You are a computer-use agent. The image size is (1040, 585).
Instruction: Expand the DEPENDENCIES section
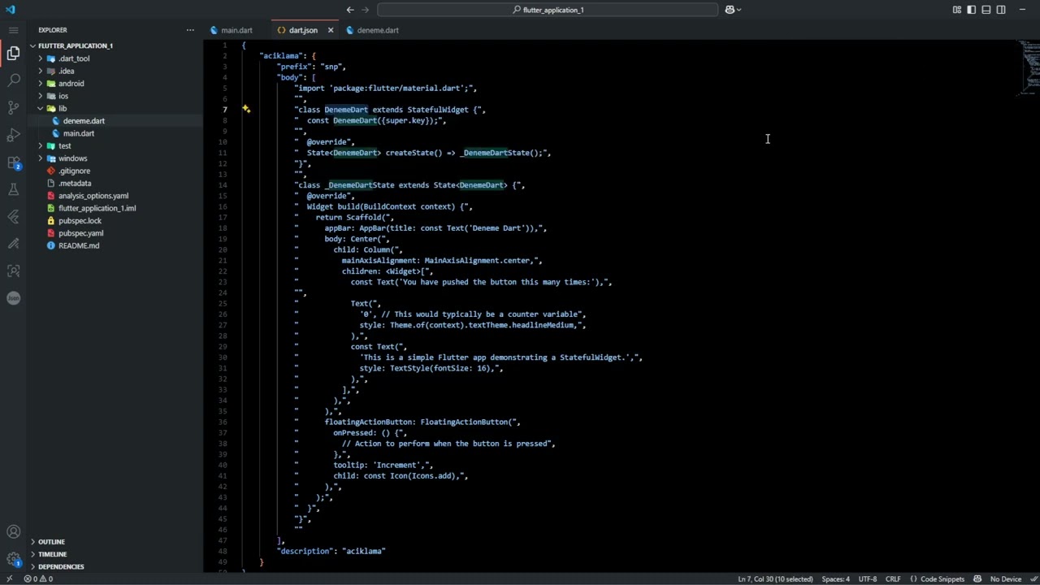pyautogui.click(x=61, y=566)
